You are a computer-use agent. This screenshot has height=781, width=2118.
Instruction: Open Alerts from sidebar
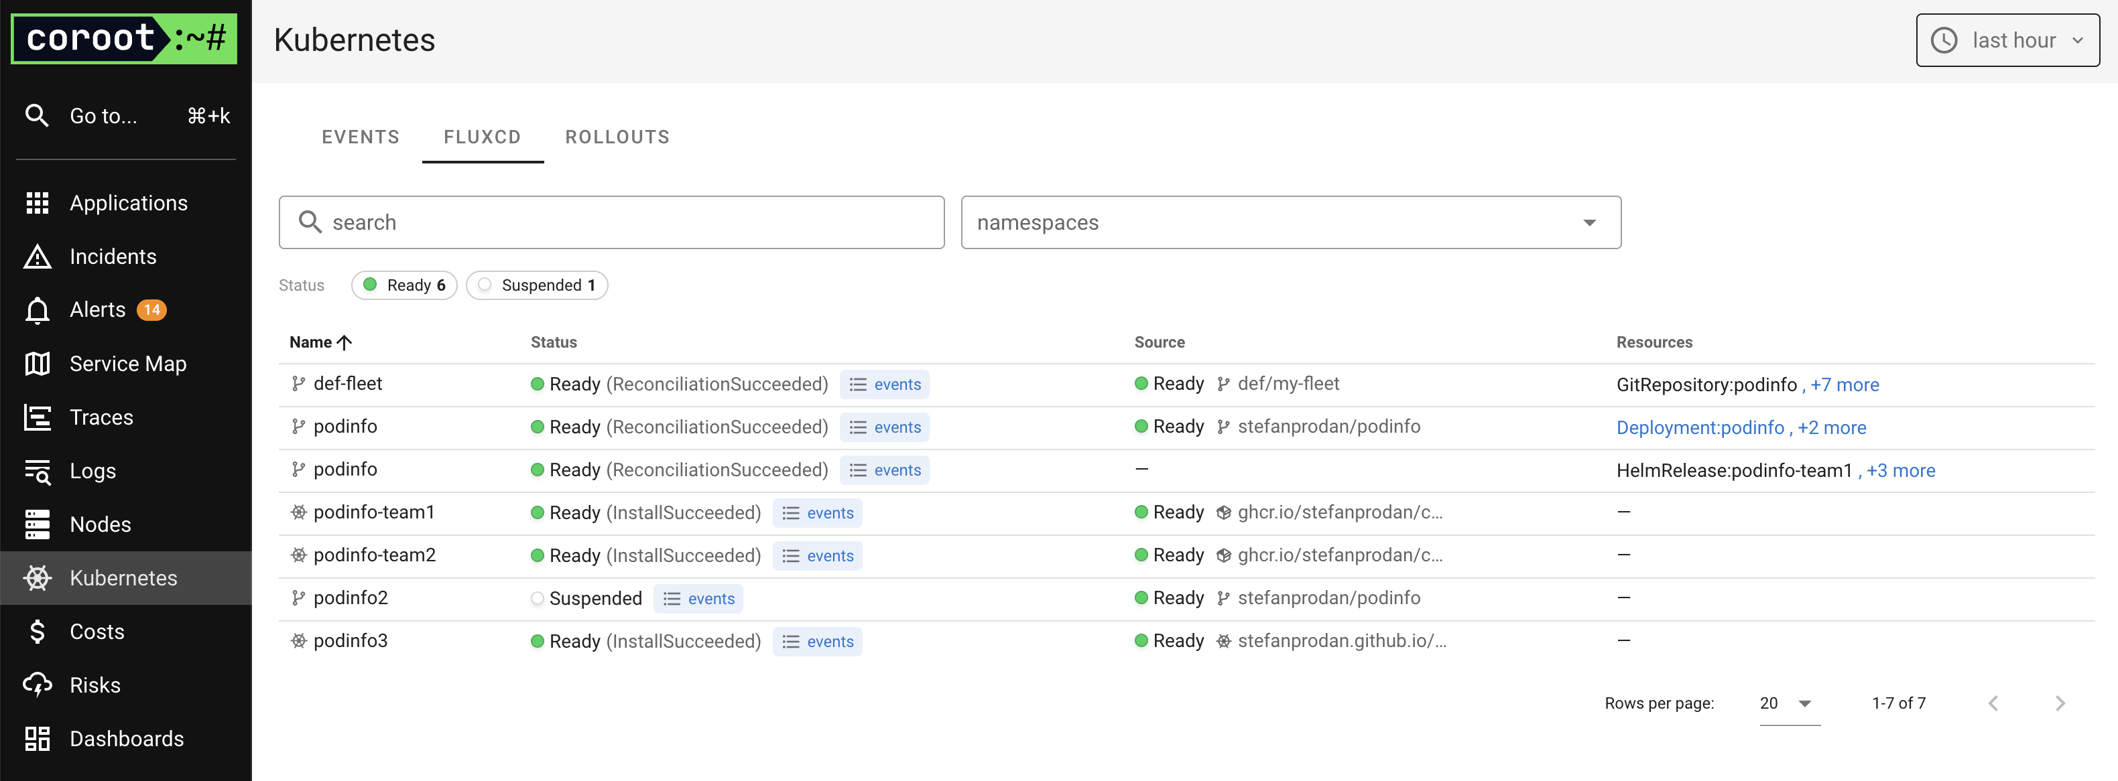126,309
